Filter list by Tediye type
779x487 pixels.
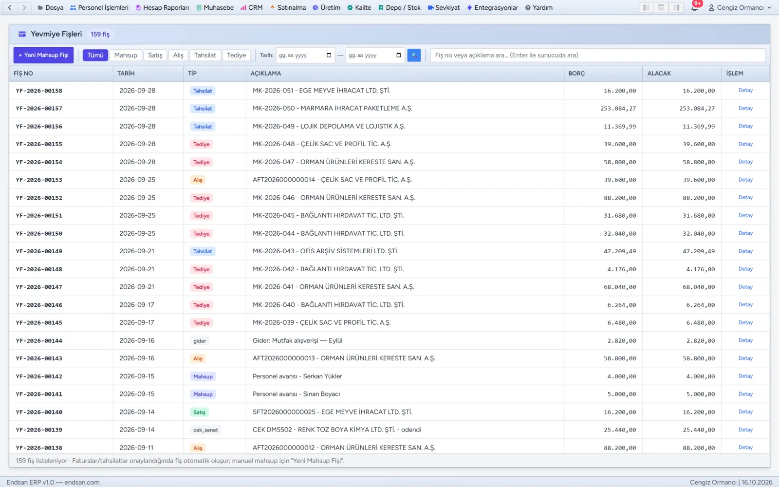point(237,55)
